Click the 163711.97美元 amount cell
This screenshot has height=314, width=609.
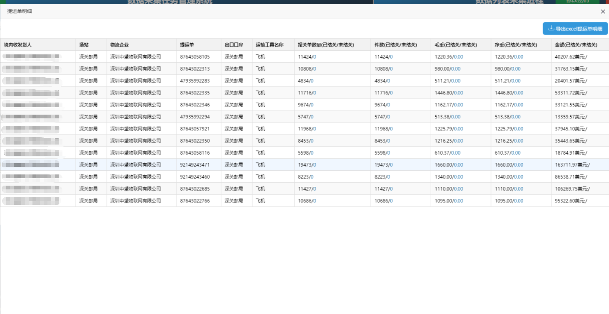coord(572,165)
